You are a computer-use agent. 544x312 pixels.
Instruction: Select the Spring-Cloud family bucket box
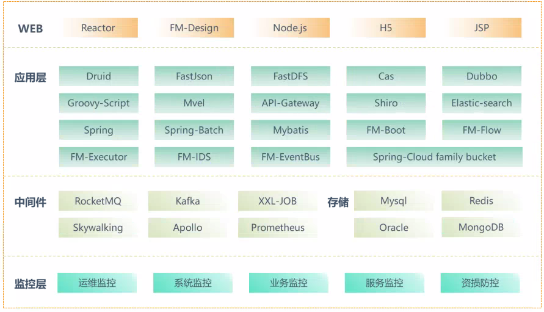[434, 157]
